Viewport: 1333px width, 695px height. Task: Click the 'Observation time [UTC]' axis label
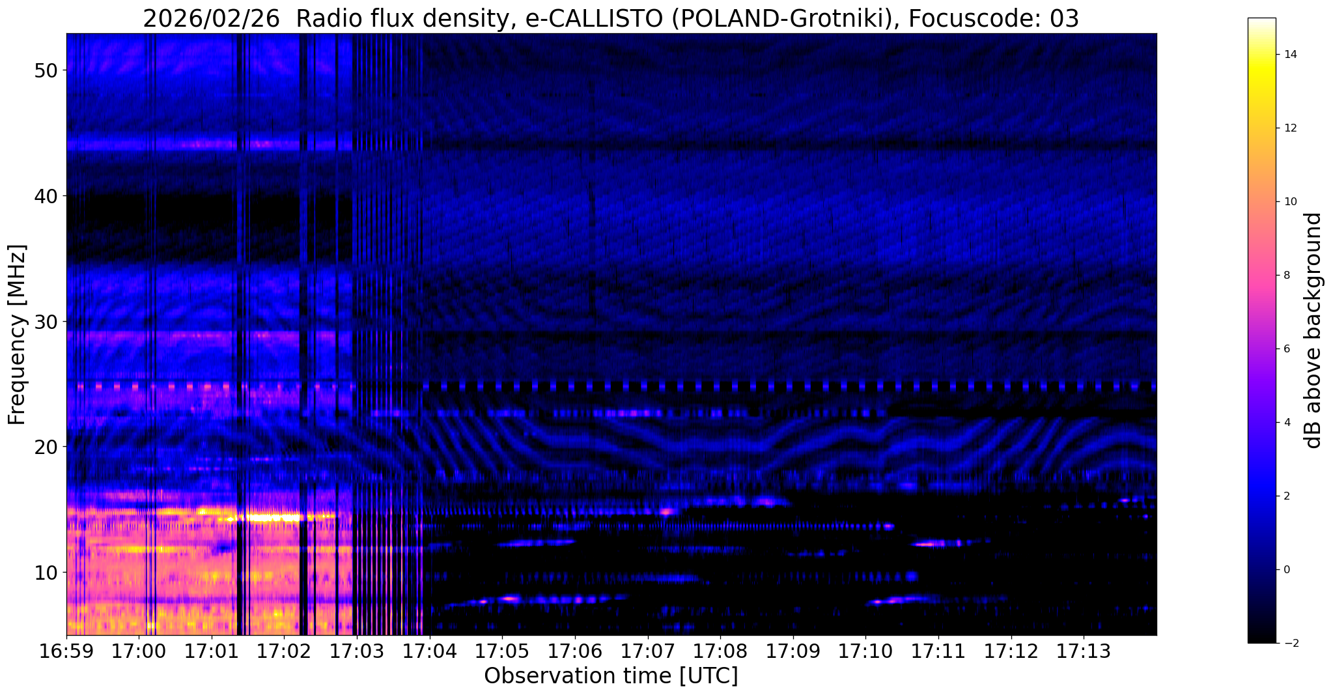[611, 676]
